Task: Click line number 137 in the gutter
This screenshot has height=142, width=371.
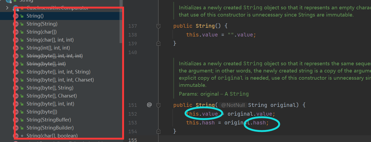Action: point(132,26)
